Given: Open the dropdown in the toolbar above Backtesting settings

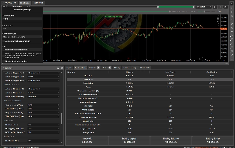Looking at the screenshot, I should pos(20,7).
